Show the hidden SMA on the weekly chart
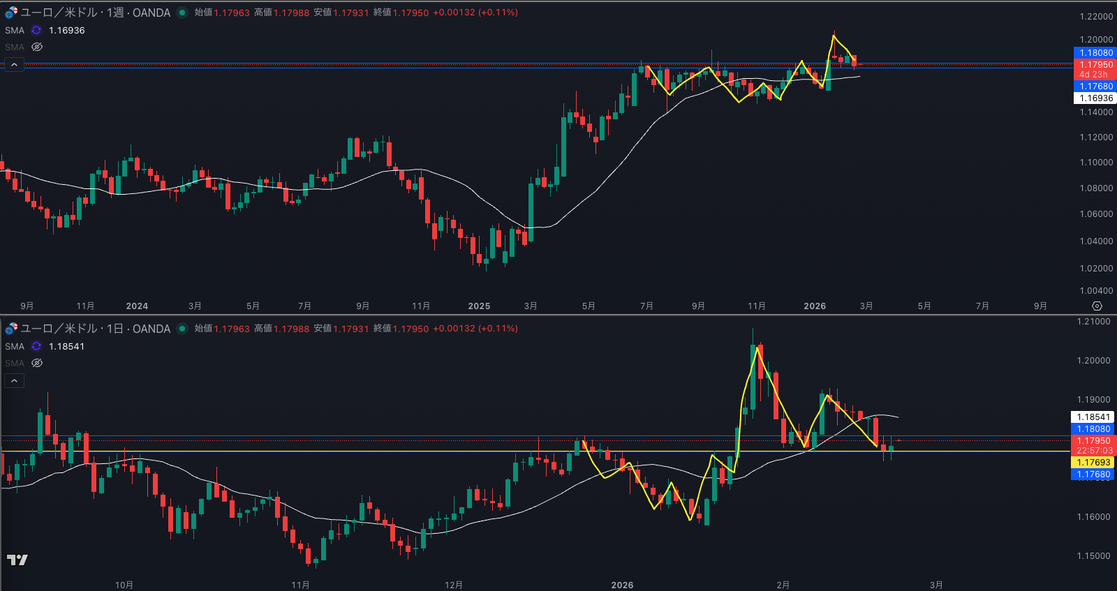 (37, 47)
